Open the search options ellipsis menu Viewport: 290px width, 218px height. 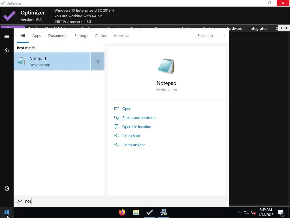click(x=223, y=35)
